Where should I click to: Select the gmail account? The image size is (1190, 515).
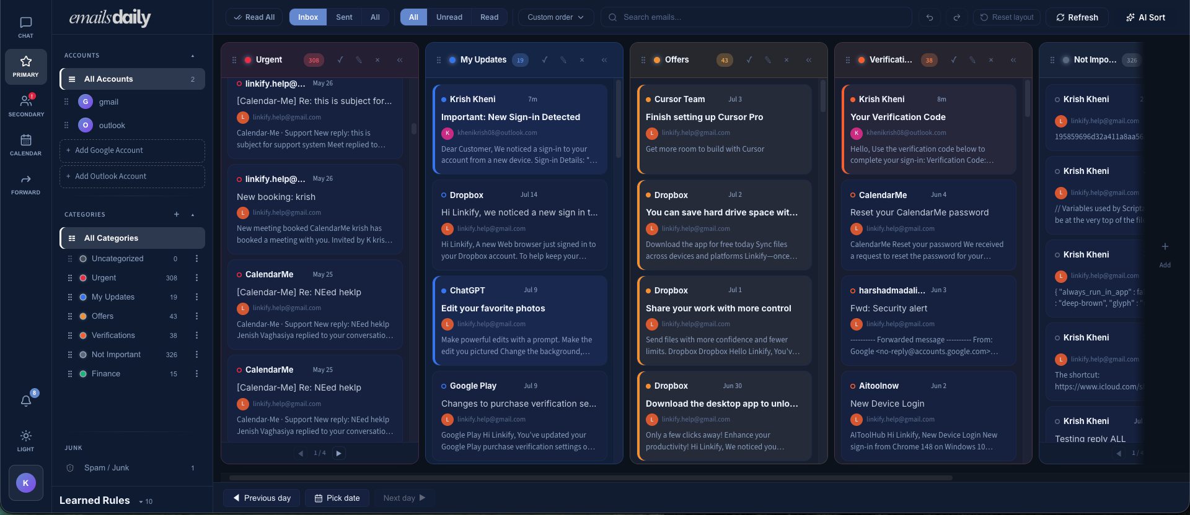click(x=132, y=102)
